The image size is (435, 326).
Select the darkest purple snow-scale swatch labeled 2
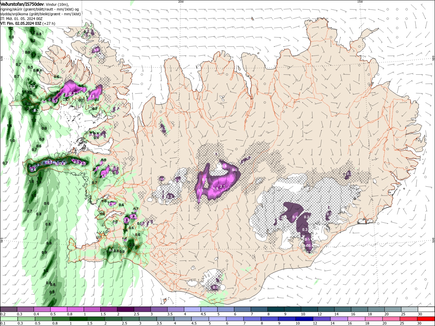click(125, 309)
